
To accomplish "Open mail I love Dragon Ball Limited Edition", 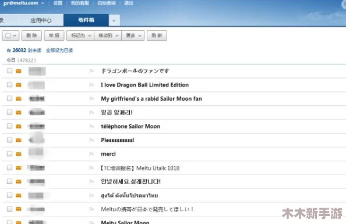I will 145,85.
